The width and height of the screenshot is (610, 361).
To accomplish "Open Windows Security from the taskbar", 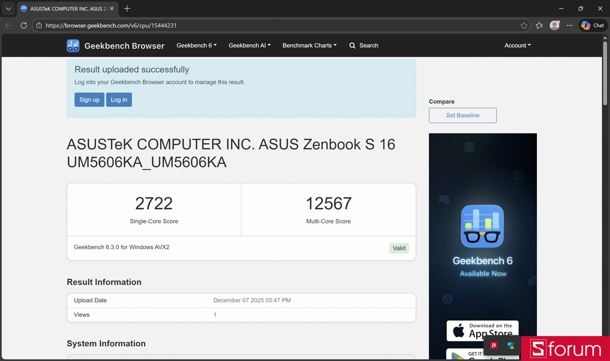I will [511, 346].
